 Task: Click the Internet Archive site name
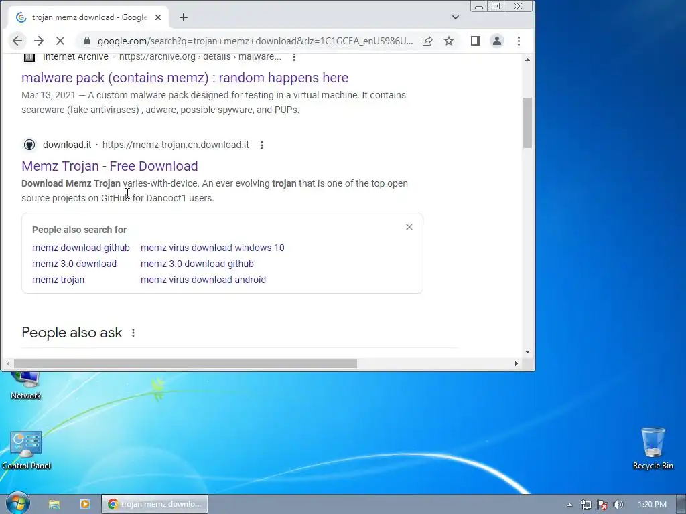(75, 57)
